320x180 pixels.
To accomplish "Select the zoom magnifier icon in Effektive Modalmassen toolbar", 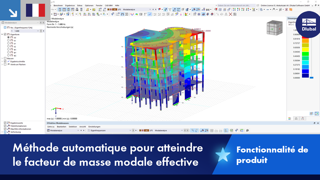I will (x=247, y=130).
